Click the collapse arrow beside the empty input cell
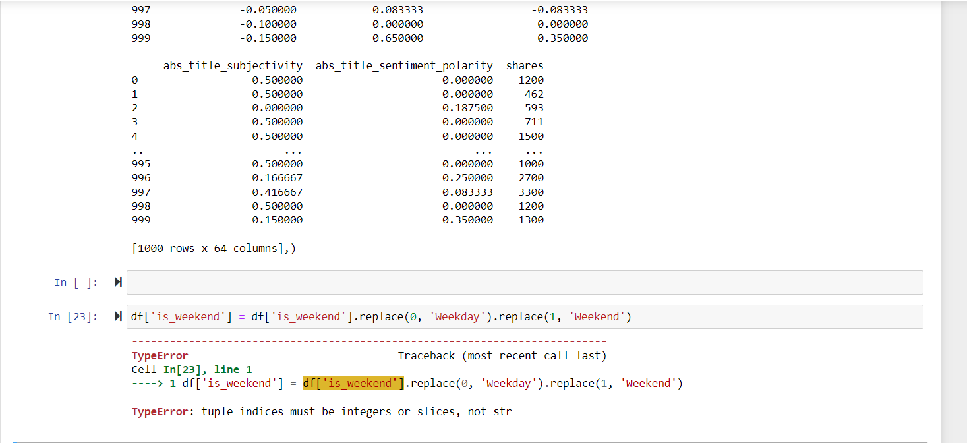 pyautogui.click(x=117, y=282)
